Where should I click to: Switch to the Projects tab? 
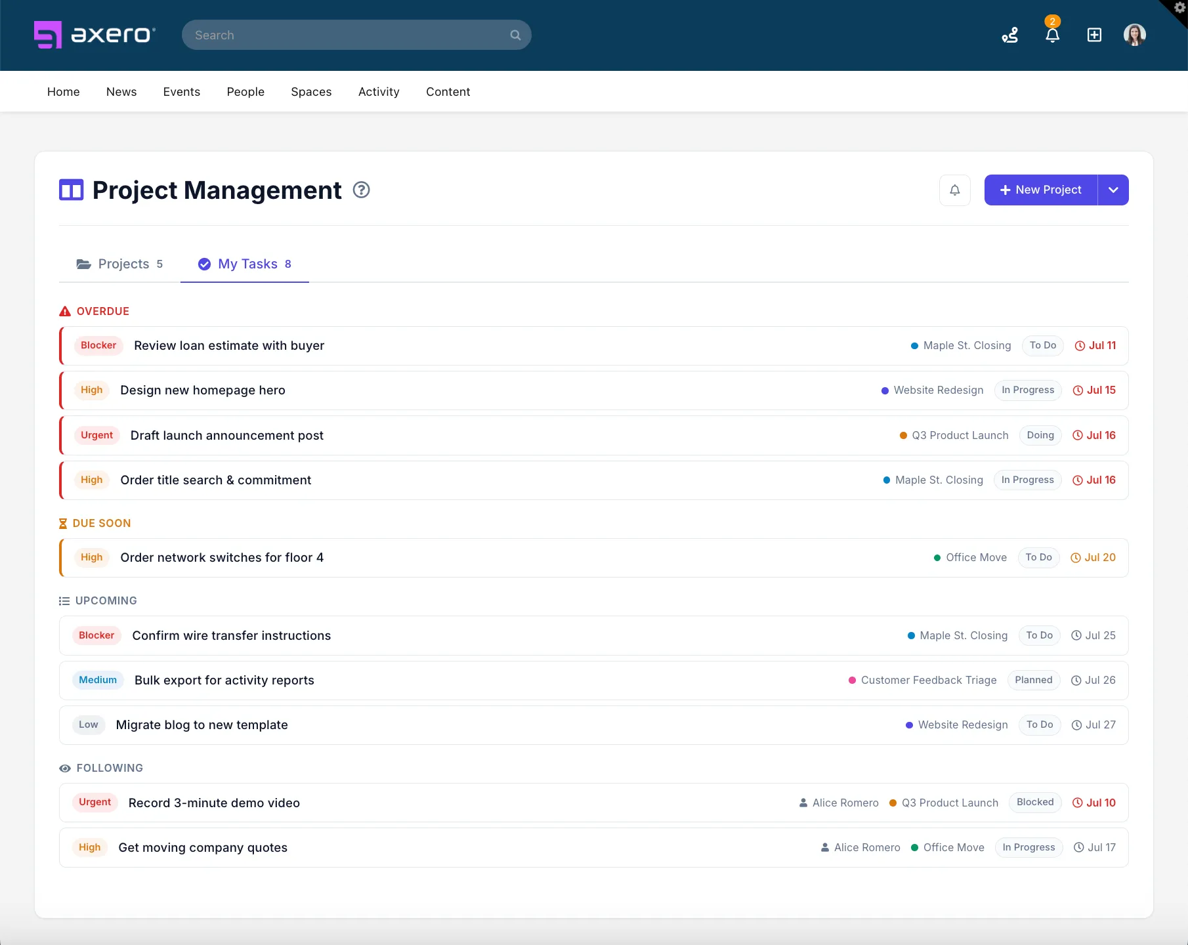pos(119,264)
